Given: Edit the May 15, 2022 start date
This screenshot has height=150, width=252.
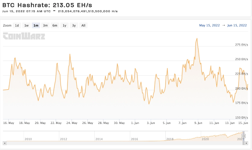Looking at the screenshot, I should 209,25.
